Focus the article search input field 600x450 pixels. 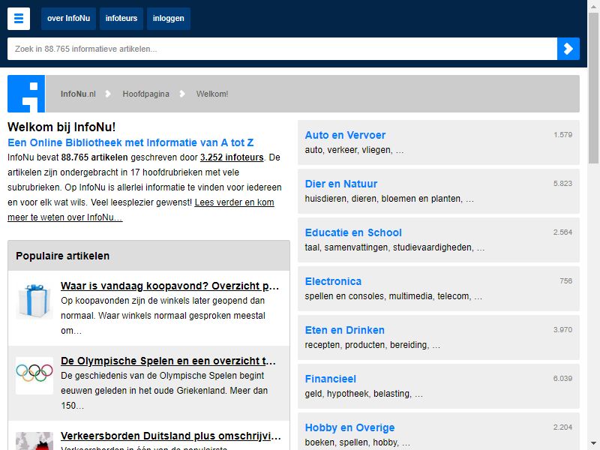282,49
